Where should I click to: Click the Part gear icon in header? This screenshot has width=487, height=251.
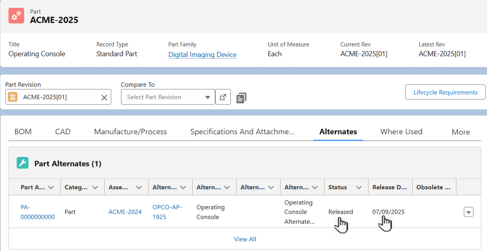point(17,16)
